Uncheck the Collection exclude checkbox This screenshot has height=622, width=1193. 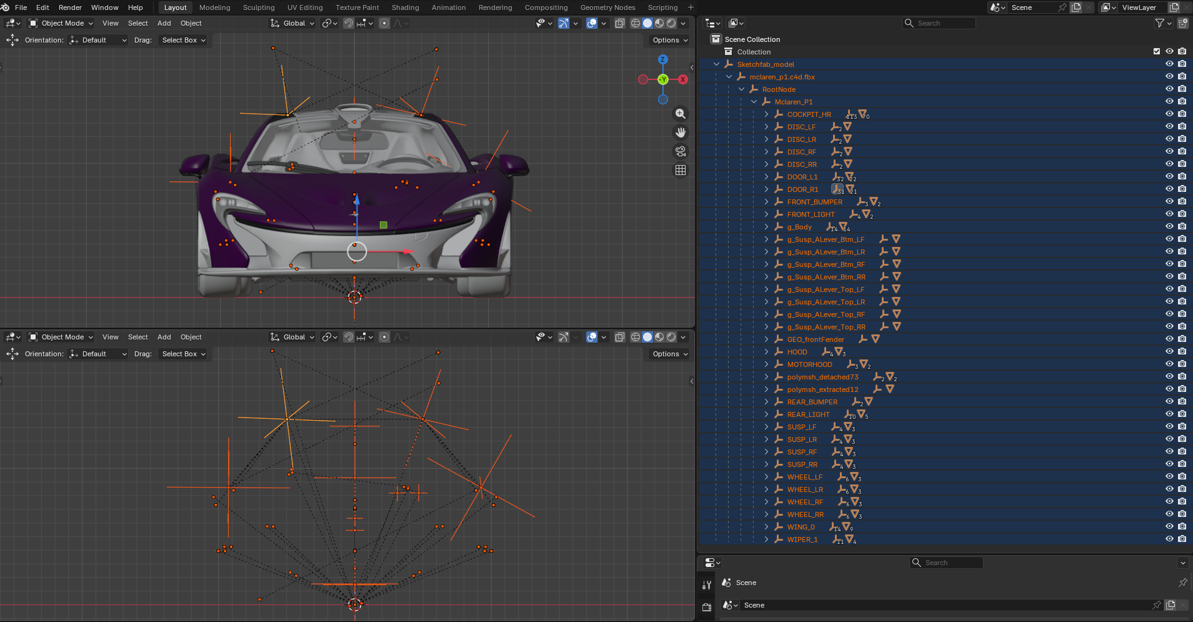click(x=1157, y=51)
